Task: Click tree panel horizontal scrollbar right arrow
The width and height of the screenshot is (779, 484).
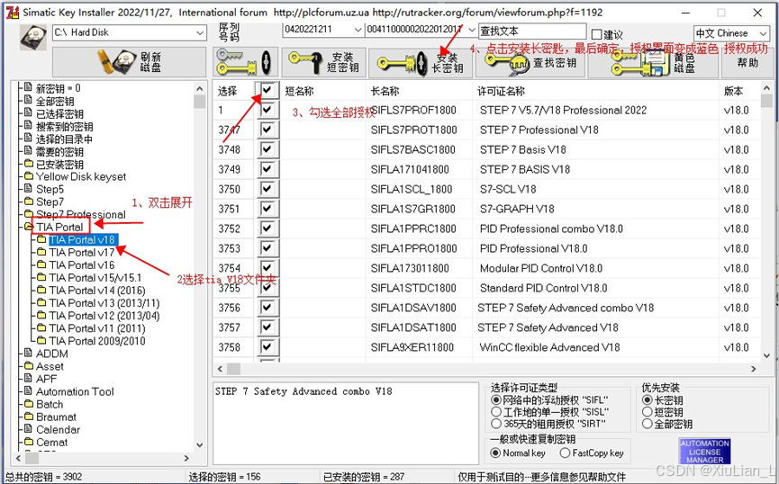Action: pos(186,458)
